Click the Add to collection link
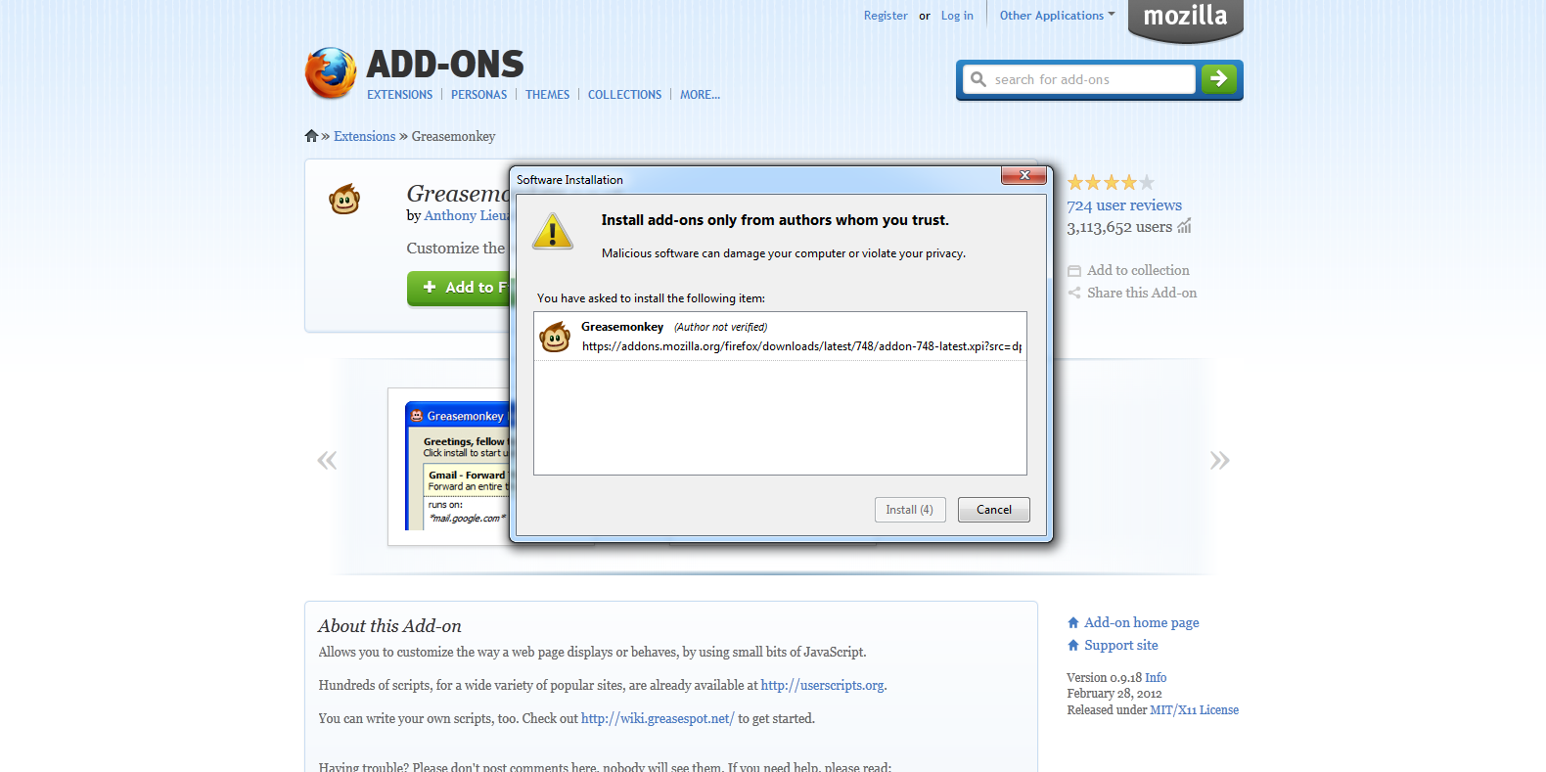This screenshot has width=1546, height=772. coord(1138,270)
